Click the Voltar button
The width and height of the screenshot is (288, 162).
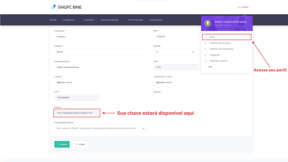80,144
